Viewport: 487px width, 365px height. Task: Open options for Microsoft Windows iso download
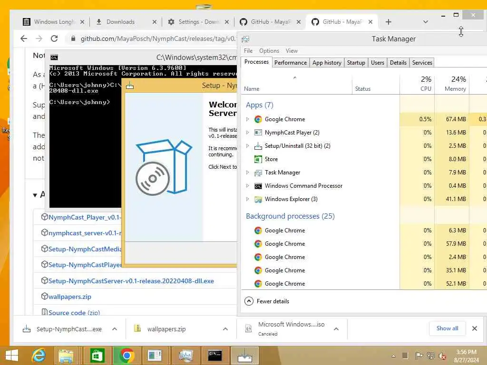(x=336, y=329)
